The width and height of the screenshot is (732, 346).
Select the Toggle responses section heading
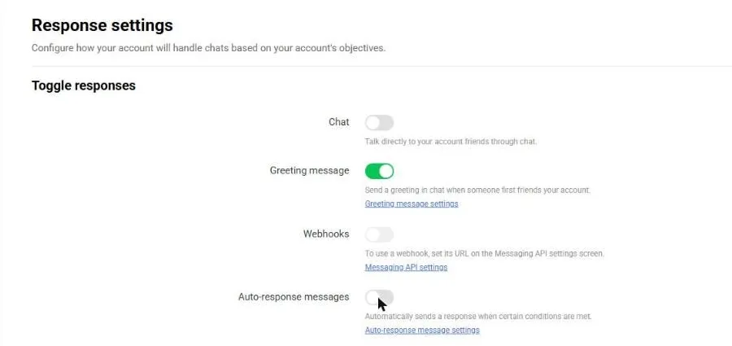84,85
